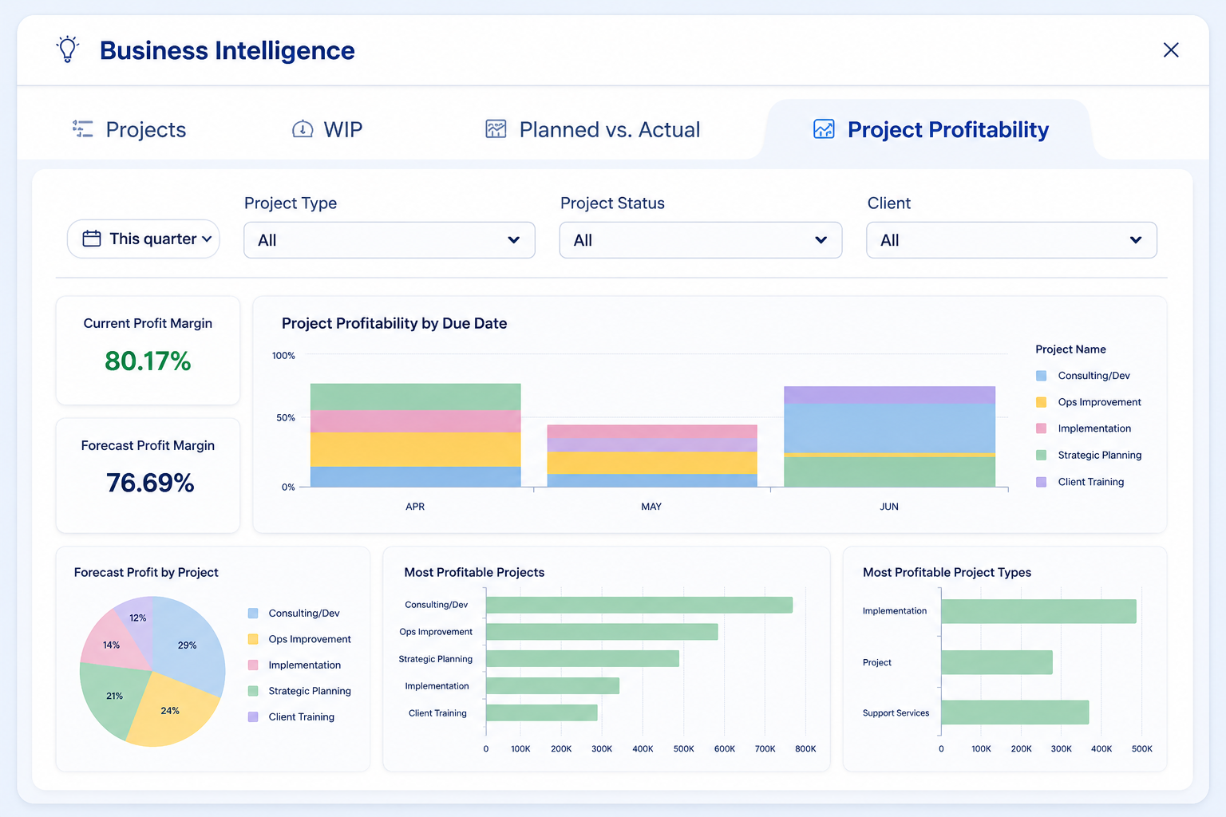Click Implementation pink swatch in Project Name legend
The width and height of the screenshot is (1226, 817).
click(1041, 428)
